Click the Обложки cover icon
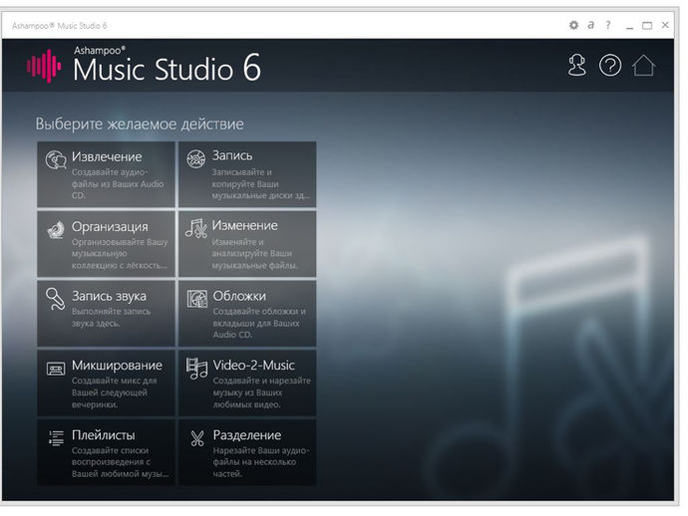688x516 pixels. point(197,299)
